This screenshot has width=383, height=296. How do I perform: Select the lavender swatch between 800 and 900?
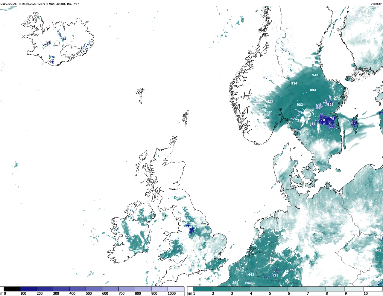pos(143,289)
